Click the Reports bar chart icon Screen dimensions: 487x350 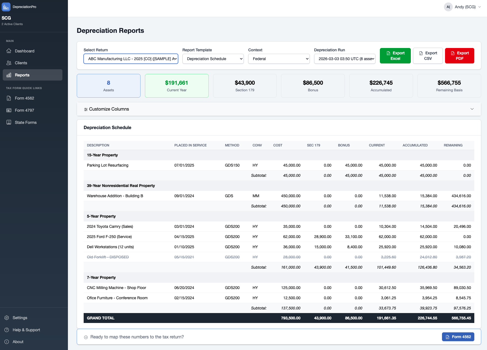(x=9, y=75)
